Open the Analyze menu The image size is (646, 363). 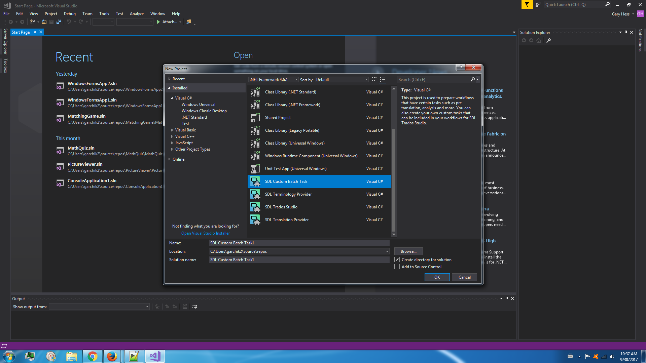(x=137, y=14)
